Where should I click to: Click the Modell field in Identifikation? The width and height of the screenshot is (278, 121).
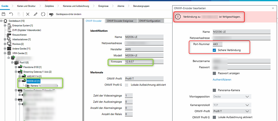[144, 55]
